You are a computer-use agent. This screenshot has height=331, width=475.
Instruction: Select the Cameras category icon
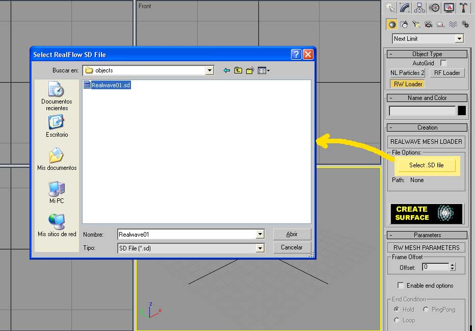(428, 24)
